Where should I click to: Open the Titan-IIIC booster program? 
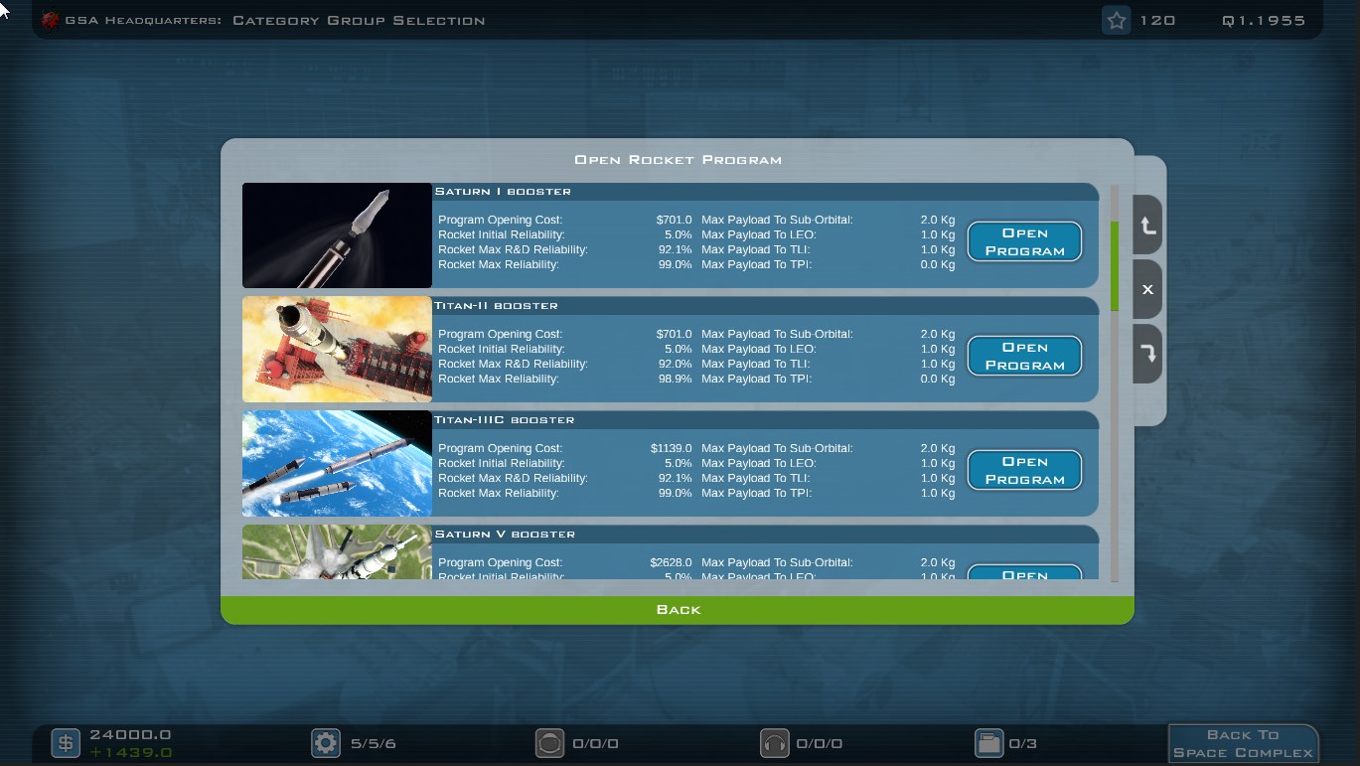(1024, 470)
